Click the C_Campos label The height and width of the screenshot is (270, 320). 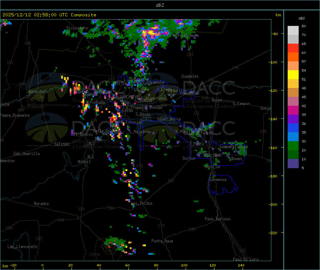coord(242,104)
